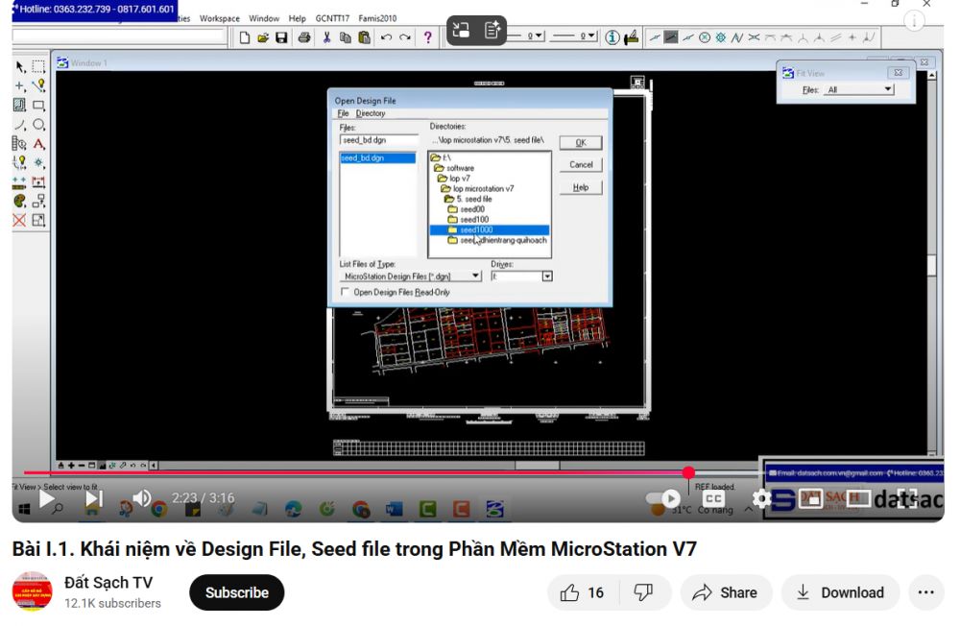Click the red video progress bar
This screenshot has width=960, height=626.
384,473
